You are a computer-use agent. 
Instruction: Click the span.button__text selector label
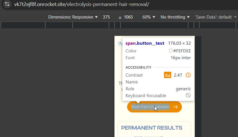145,43
